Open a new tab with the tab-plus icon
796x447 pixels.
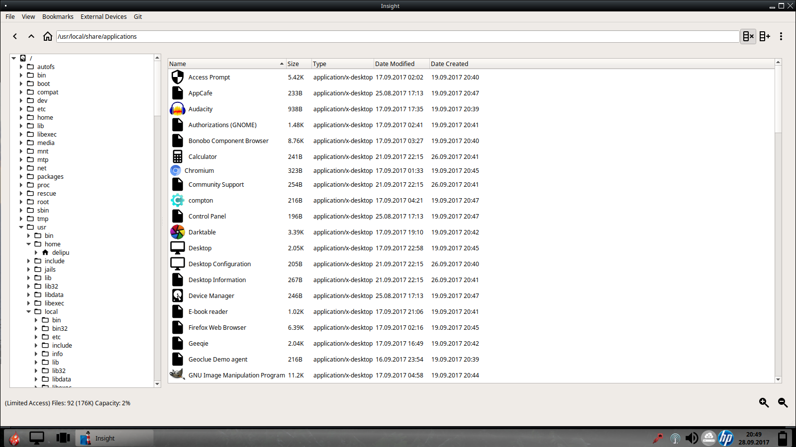pos(765,36)
